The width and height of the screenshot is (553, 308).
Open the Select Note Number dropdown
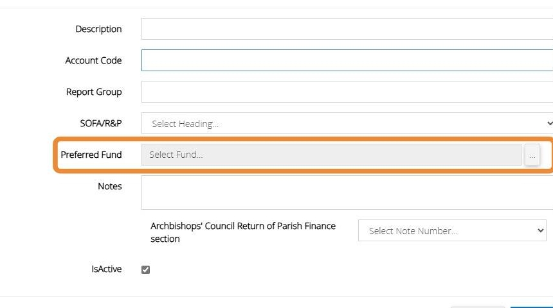point(451,231)
